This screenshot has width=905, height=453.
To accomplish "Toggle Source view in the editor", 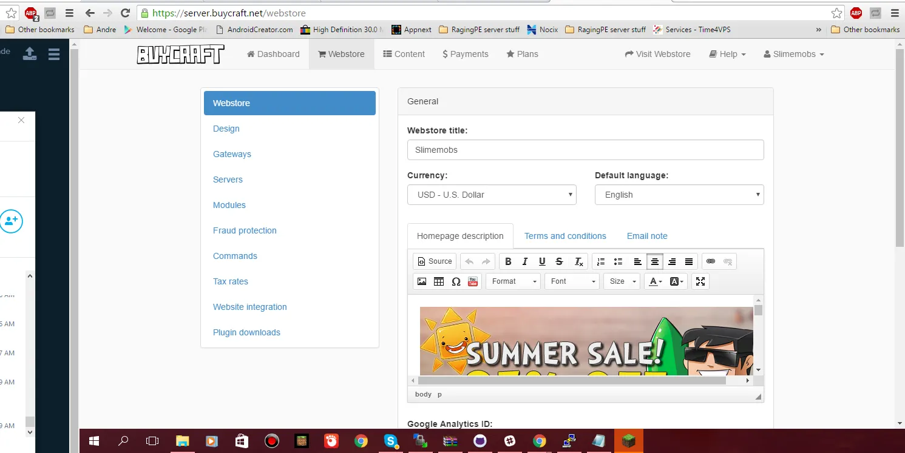I will click(435, 261).
